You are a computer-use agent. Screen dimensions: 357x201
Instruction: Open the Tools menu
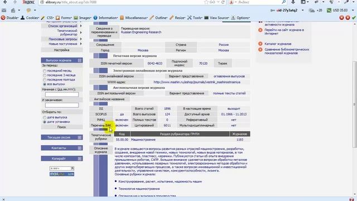[195, 17]
